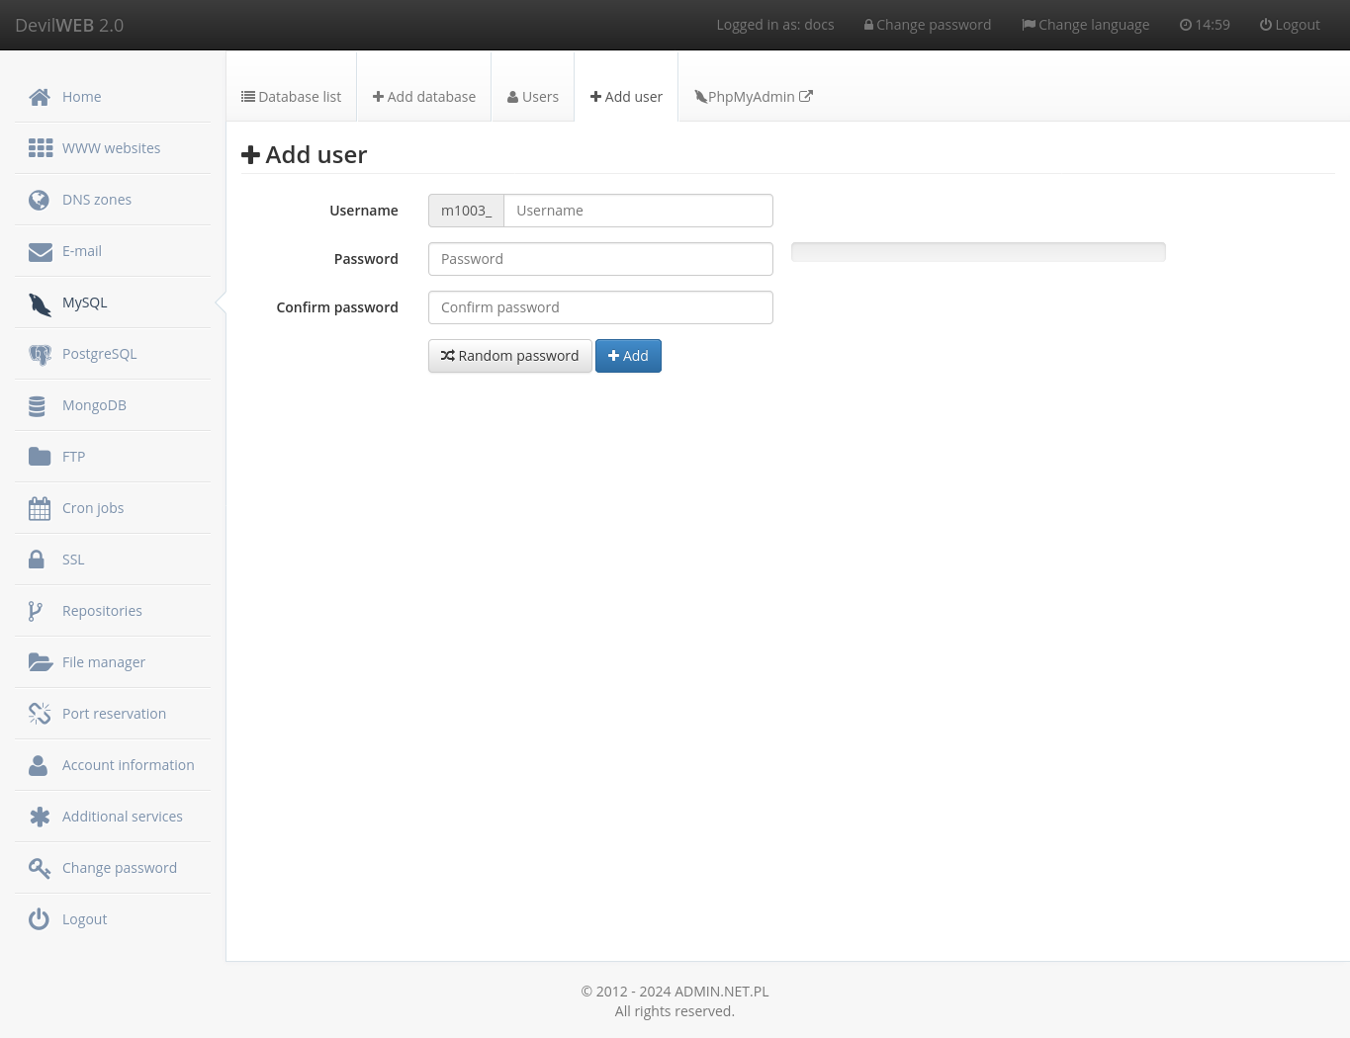Switch to the Database list tab
Screen dimensions: 1350x1038
[291, 96]
